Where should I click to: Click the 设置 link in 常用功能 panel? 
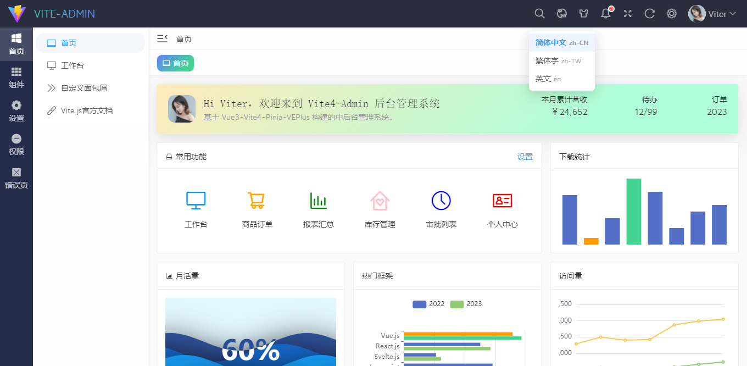[x=525, y=156]
